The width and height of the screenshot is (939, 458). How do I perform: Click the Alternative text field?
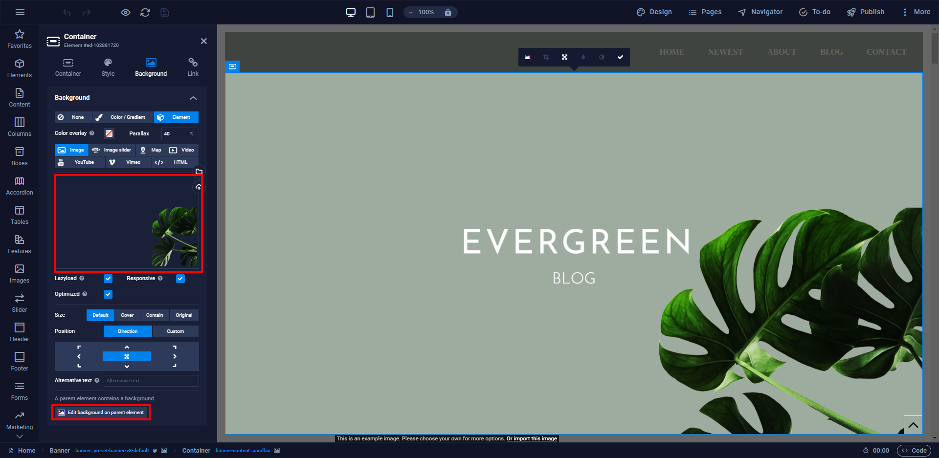pyautogui.click(x=151, y=381)
